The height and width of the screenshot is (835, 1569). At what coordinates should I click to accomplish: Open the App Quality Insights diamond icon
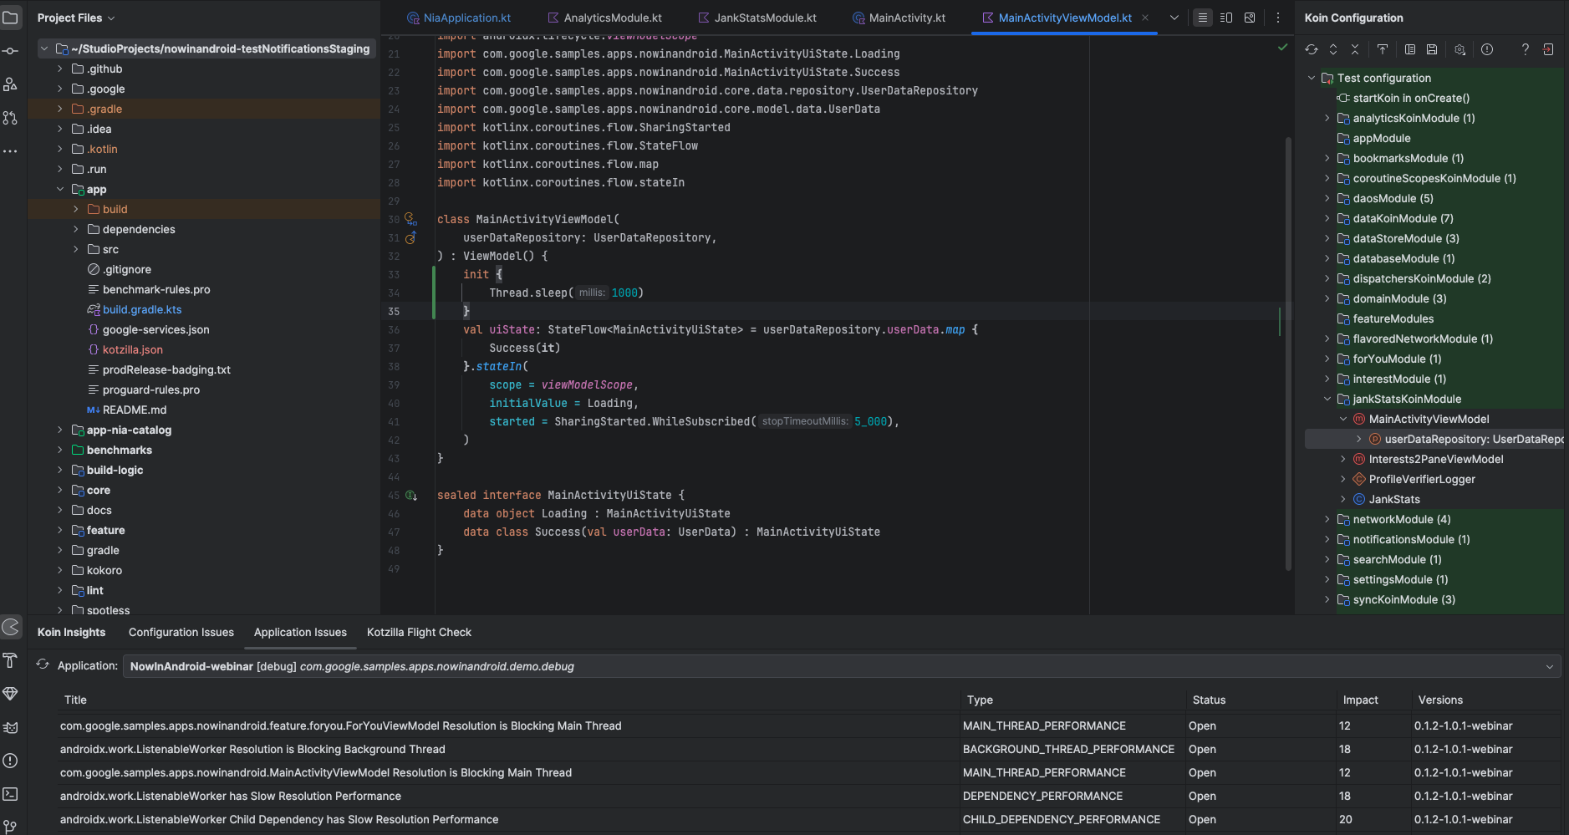coord(11,694)
